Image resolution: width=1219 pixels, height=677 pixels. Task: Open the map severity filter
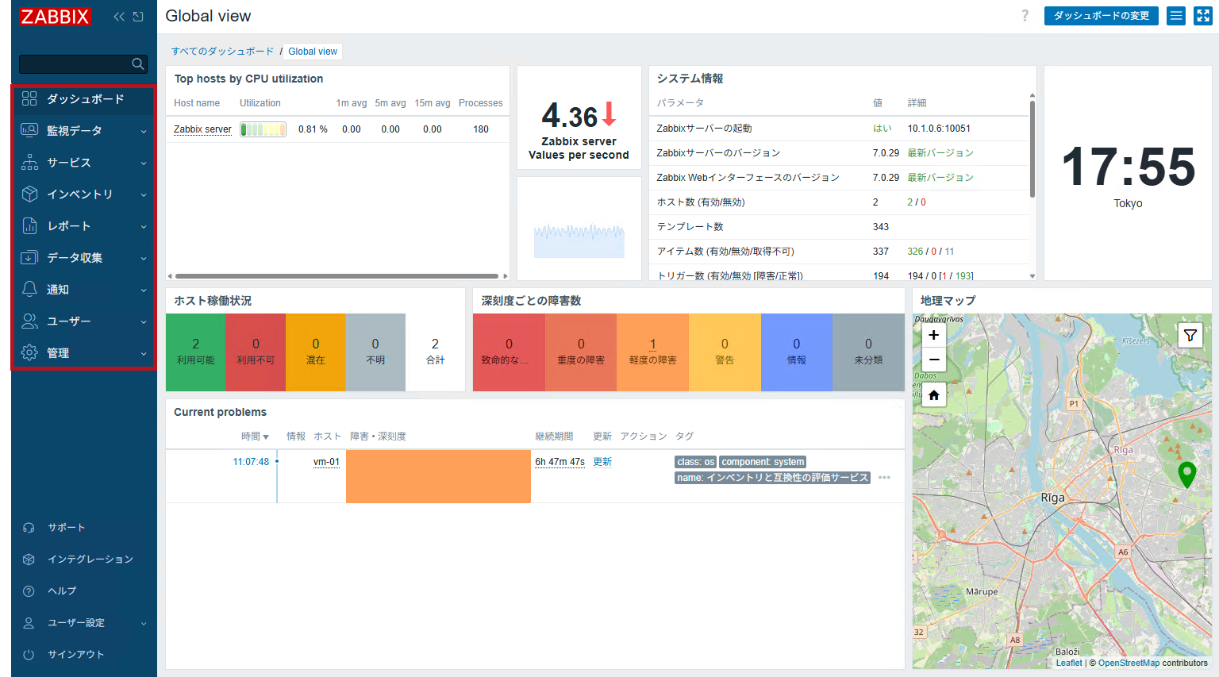pos(1190,335)
